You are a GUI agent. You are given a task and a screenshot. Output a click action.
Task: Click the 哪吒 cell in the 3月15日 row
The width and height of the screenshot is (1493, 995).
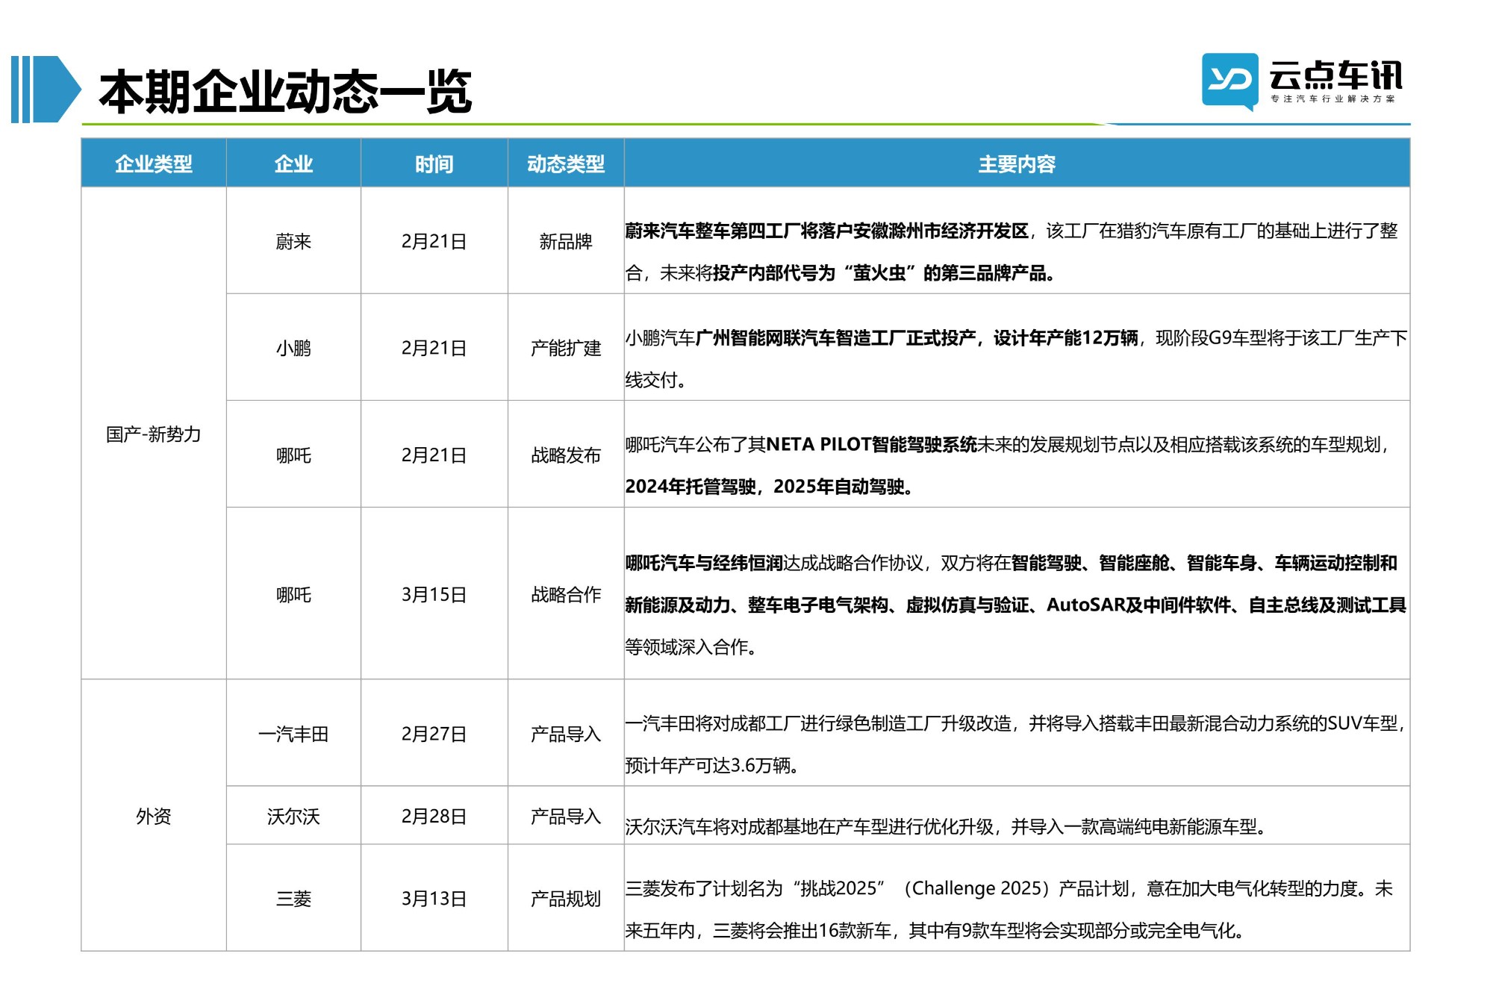pos(293,594)
